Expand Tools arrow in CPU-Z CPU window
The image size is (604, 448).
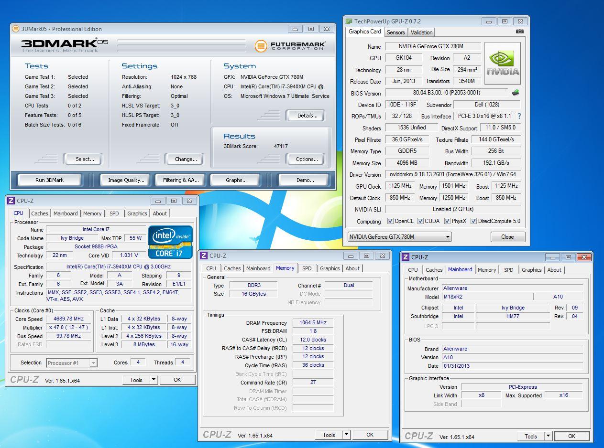coord(154,380)
